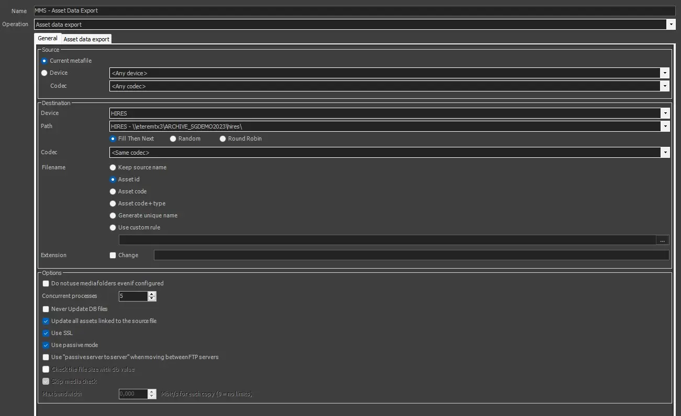Switch to the Asset data export tab

(86, 39)
